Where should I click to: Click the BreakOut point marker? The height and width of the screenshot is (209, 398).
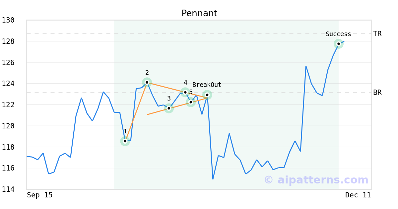pos(207,95)
